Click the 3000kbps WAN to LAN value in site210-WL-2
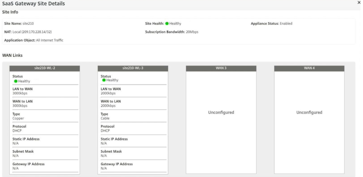This screenshot has height=177, width=363. pyautogui.click(x=20, y=106)
